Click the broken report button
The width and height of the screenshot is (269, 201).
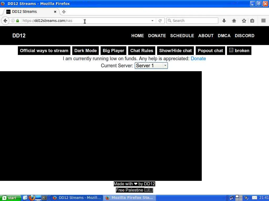pyautogui.click(x=239, y=51)
